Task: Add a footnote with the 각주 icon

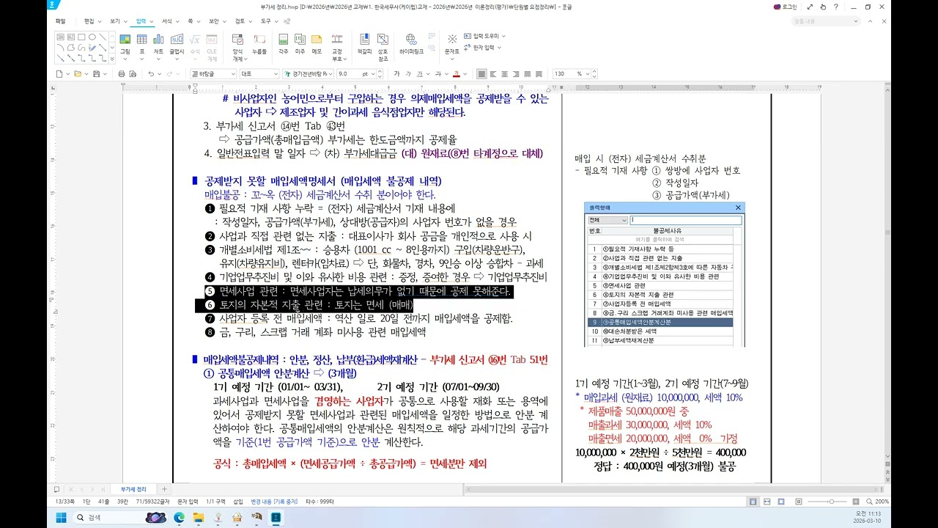Action: click(284, 44)
